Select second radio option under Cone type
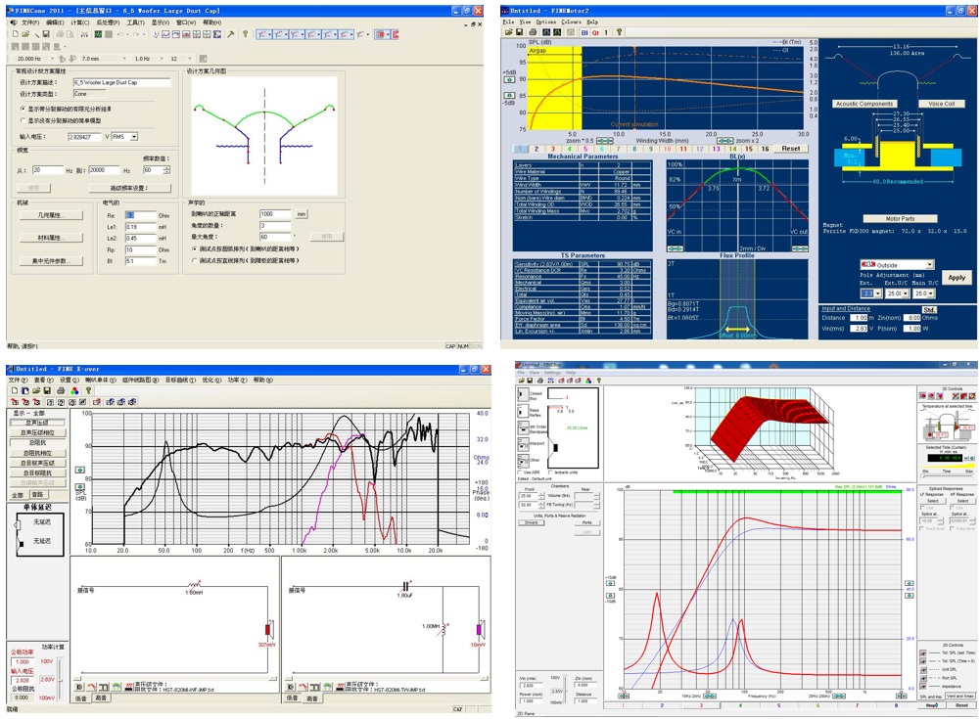980x719 pixels. point(23,120)
